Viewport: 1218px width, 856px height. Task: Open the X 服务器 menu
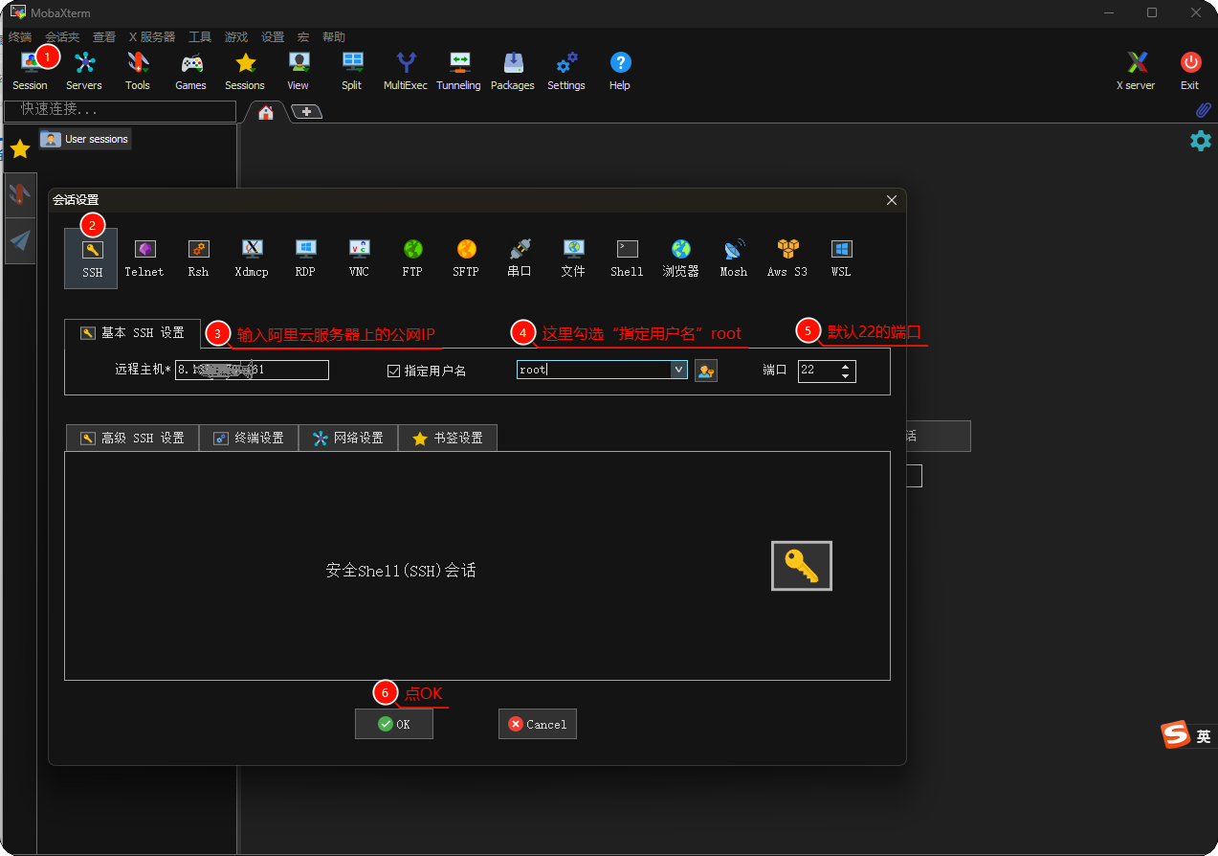tap(152, 36)
